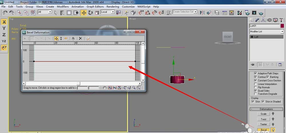Toggle Angle Snap icon
Screen dimensions: 286x133
(148, 13)
